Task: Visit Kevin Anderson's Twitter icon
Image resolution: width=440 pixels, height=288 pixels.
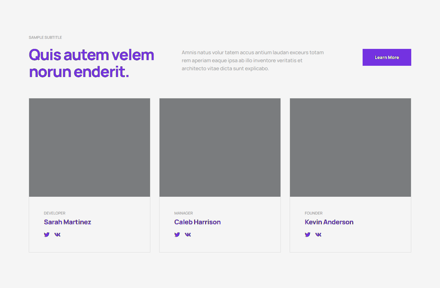Action: pyautogui.click(x=307, y=235)
